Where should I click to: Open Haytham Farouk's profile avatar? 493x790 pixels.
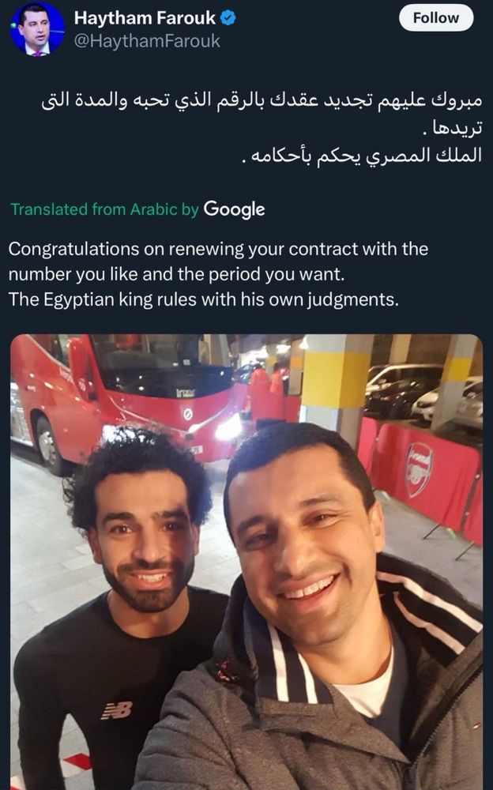37,28
